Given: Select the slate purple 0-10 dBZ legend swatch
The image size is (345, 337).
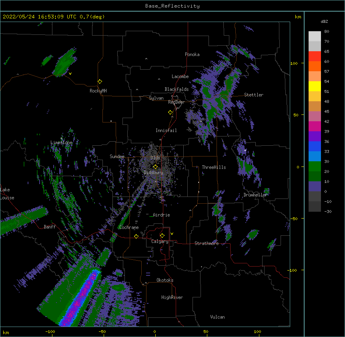Looking at the screenshot, I should 315,187.
